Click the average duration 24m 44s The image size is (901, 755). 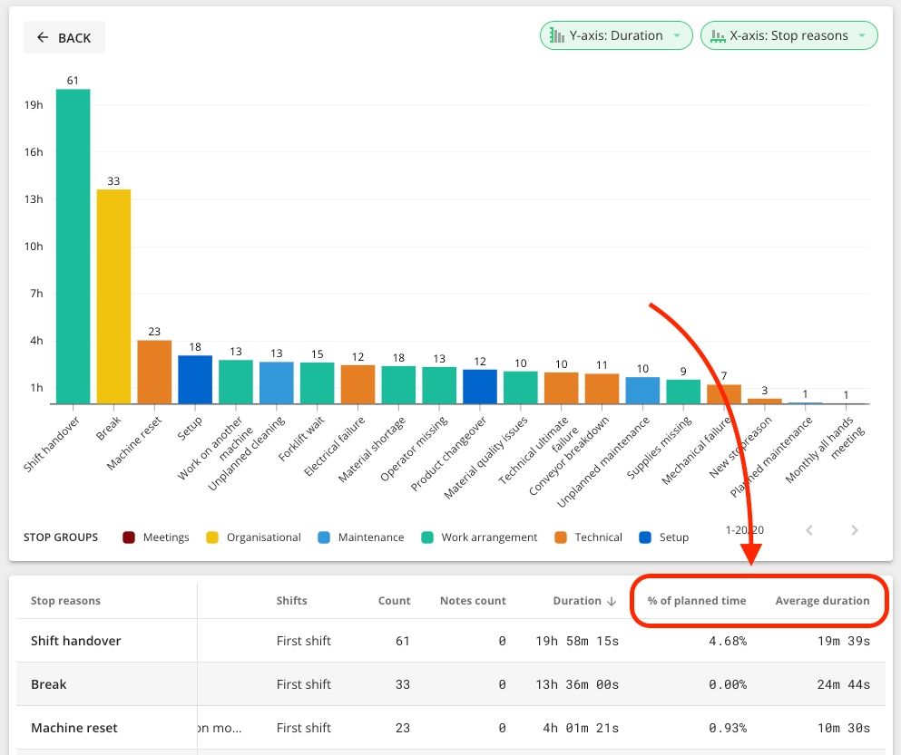[844, 684]
